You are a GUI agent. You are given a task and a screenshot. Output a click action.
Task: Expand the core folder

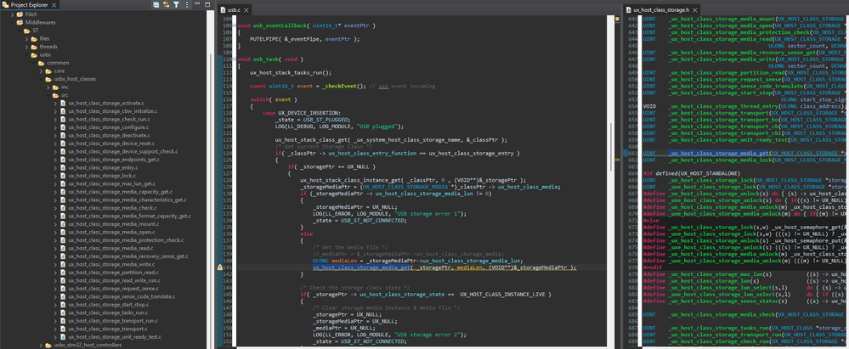pos(41,71)
